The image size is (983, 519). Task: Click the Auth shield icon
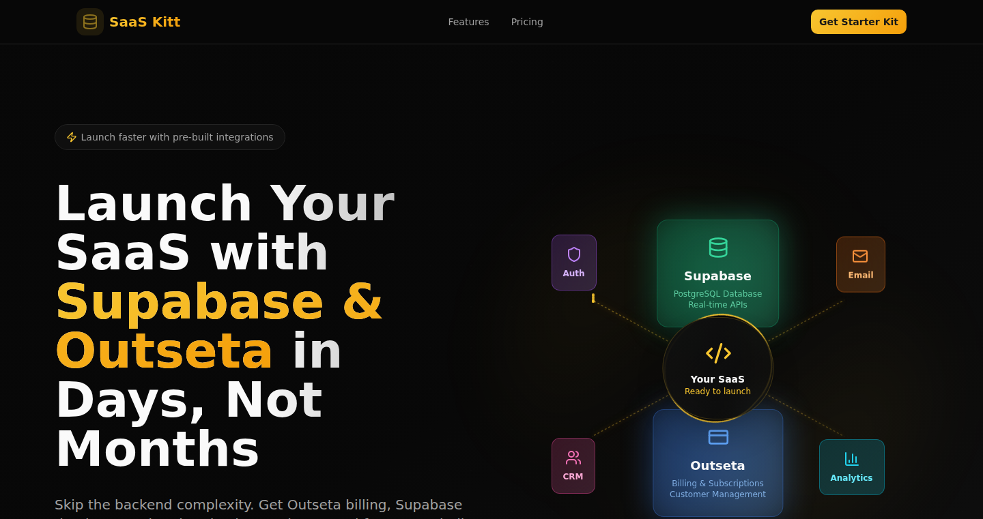point(574,254)
